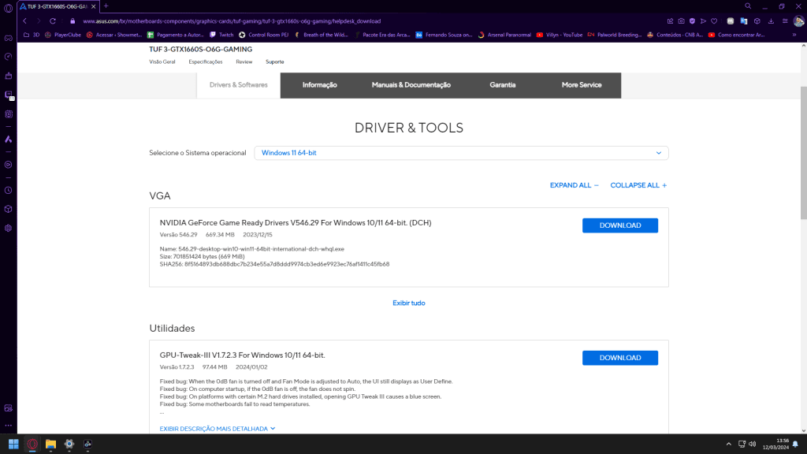
Task: Open History clock icon in sidebar
Action: point(8,191)
